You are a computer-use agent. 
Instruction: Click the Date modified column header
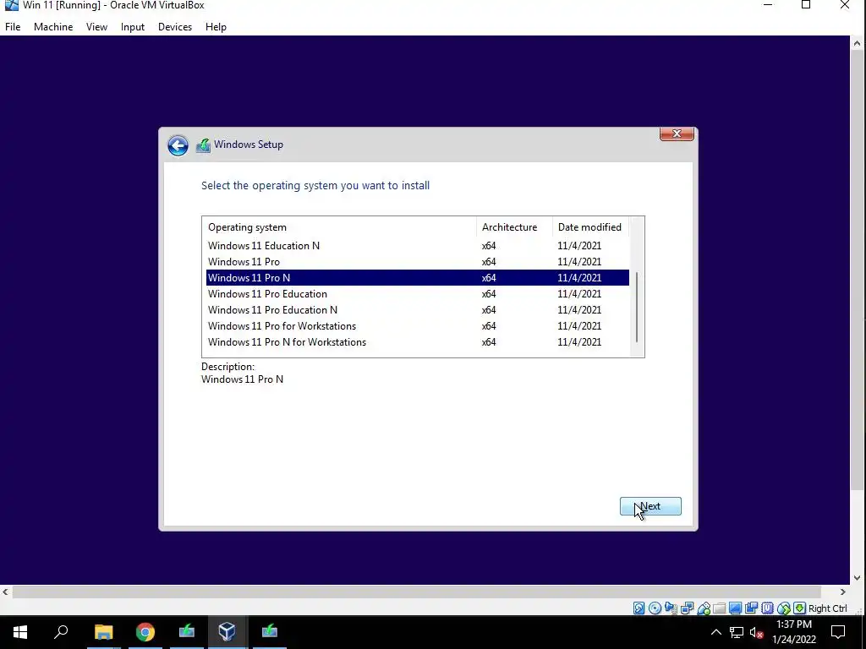pos(590,226)
